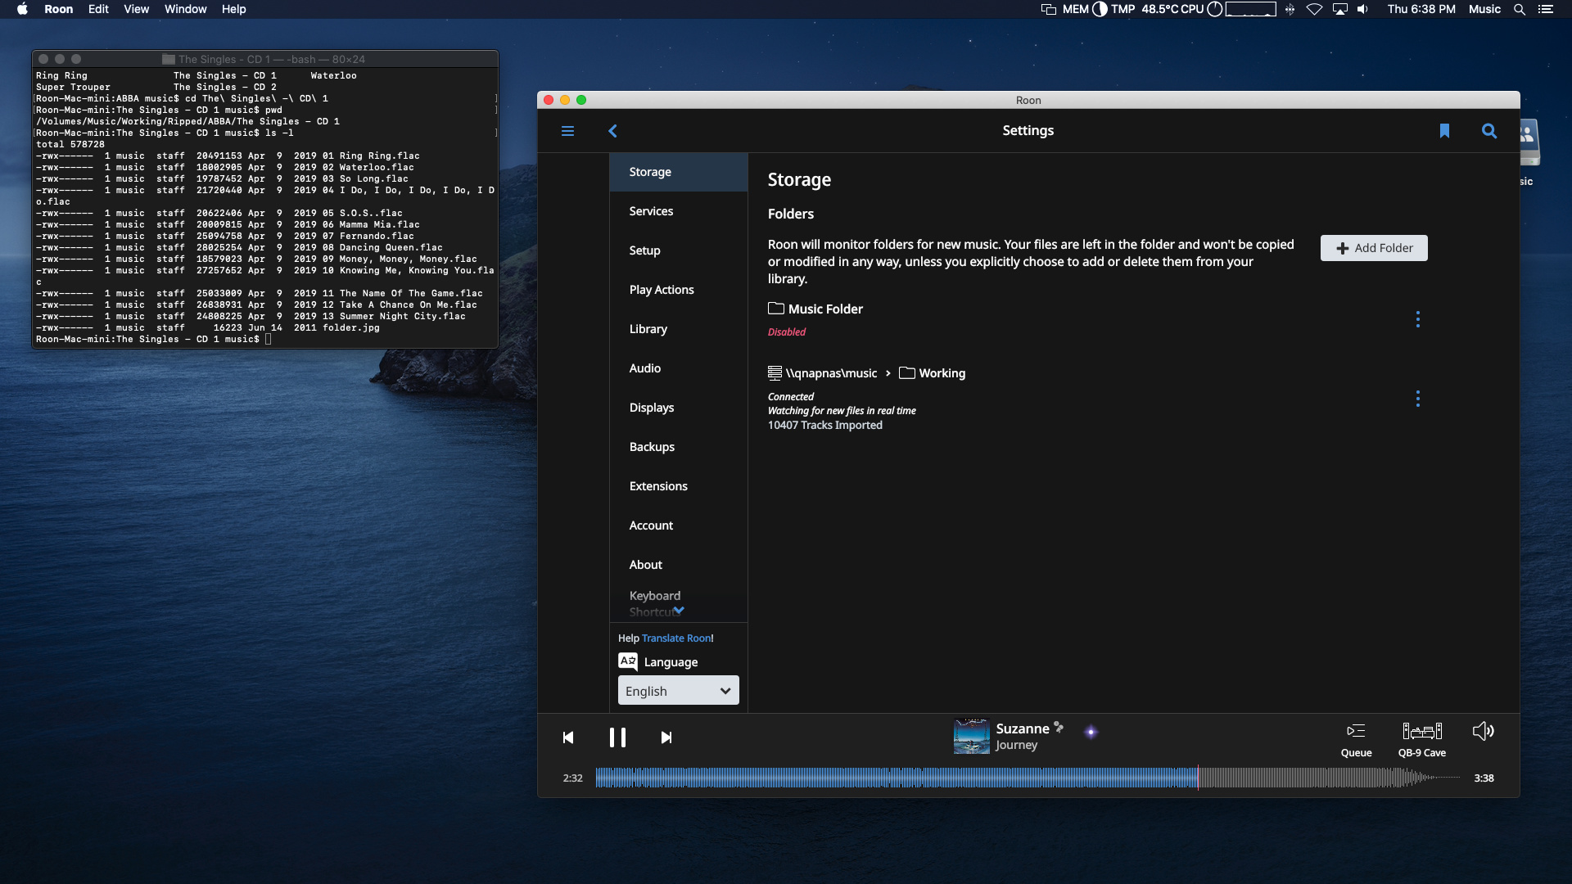
Task: Skip to previous track in Roon
Action: pos(568,737)
